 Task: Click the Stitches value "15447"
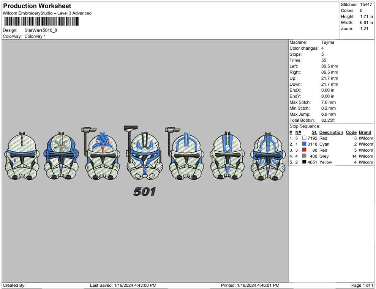pos(366,5)
